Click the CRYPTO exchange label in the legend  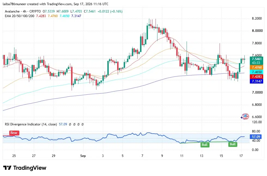coord(35,11)
